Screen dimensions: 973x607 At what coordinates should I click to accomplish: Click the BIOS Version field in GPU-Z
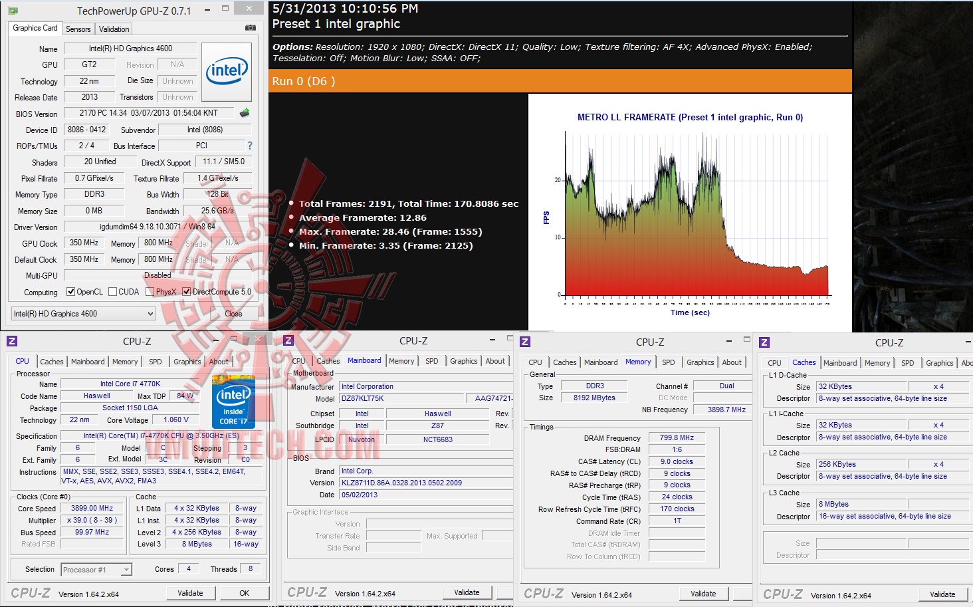pyautogui.click(x=149, y=113)
